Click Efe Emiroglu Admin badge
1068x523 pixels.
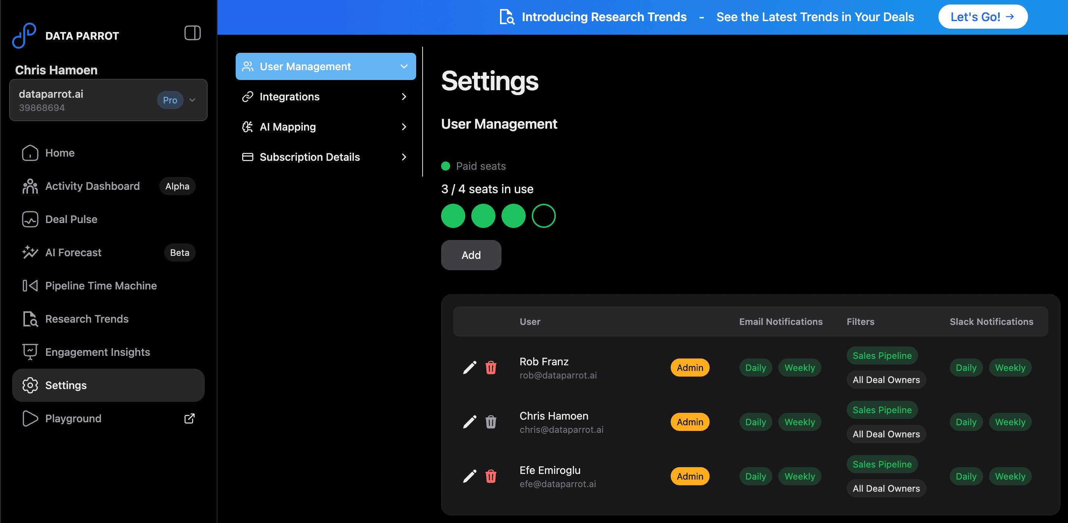click(x=690, y=476)
